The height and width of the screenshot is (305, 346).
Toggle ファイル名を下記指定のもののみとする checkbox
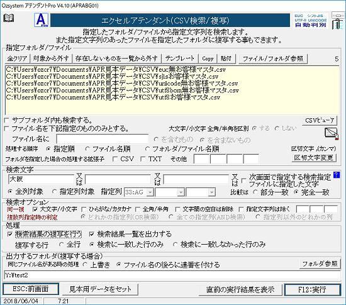(7, 129)
